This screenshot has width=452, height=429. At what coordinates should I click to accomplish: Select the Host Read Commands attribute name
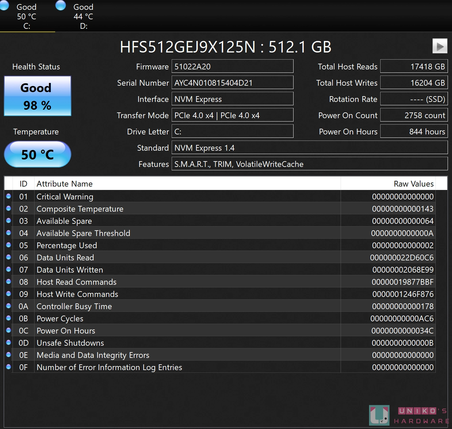[x=77, y=282]
